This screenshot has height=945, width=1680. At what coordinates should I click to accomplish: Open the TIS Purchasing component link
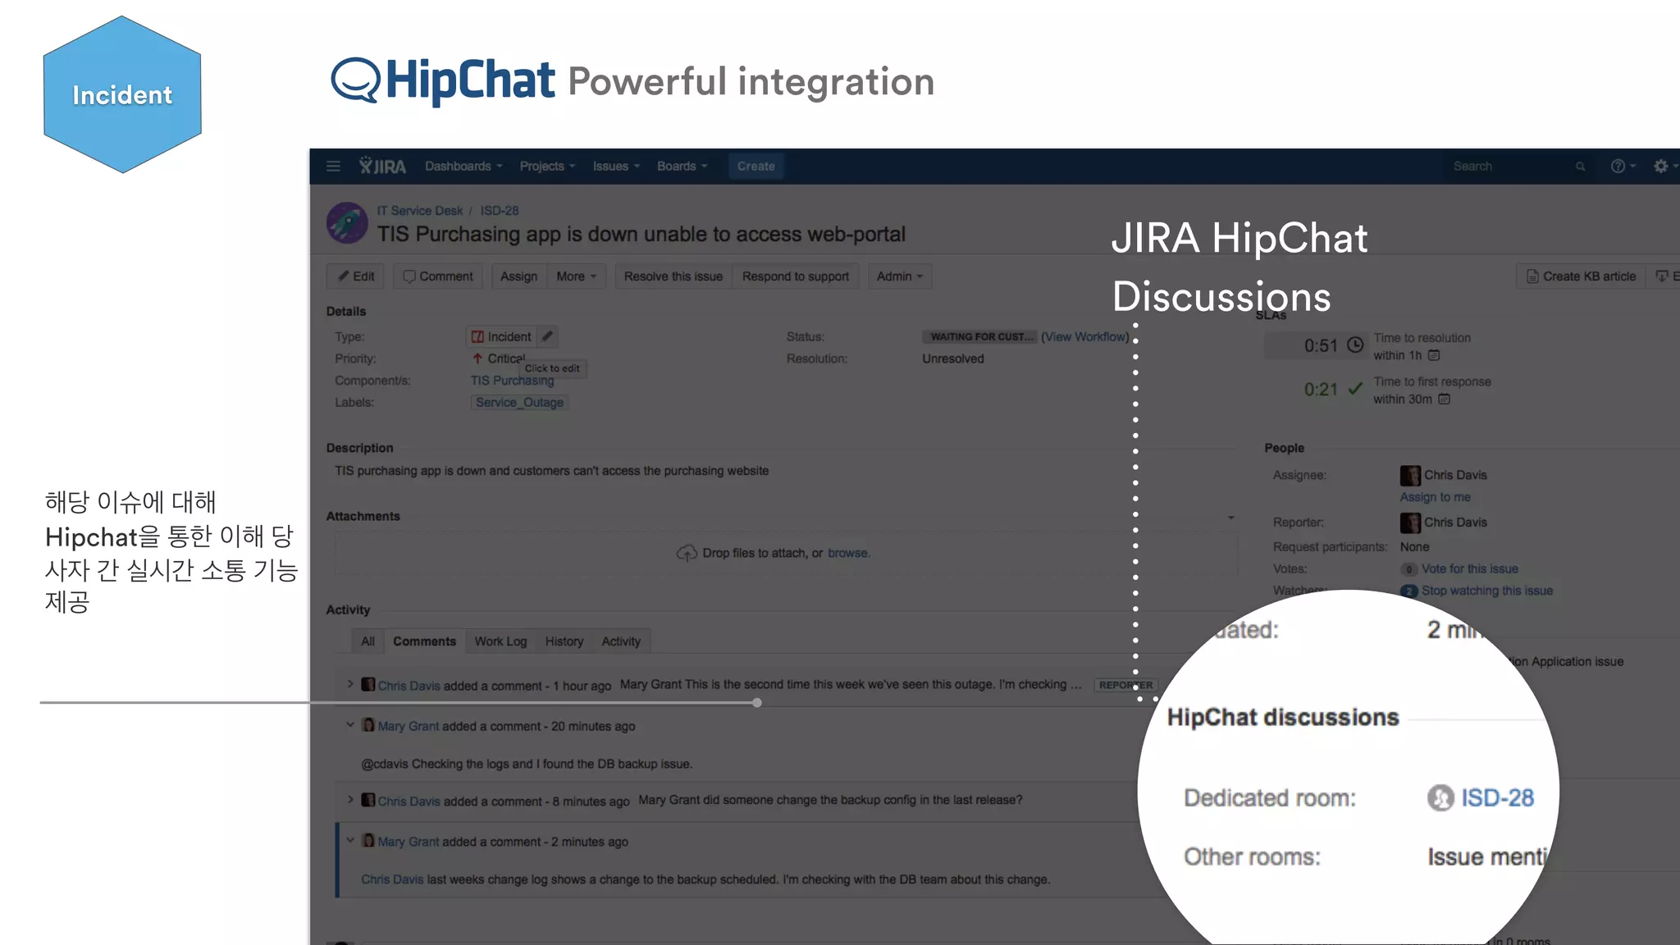click(512, 381)
